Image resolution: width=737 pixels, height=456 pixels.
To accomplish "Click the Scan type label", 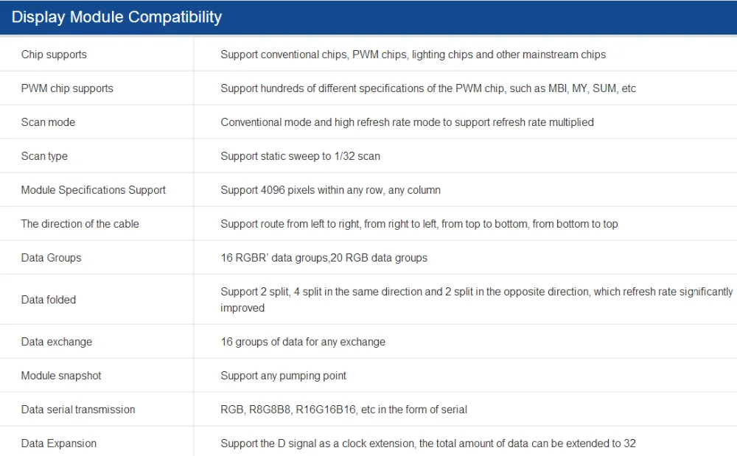I will 44,156.
